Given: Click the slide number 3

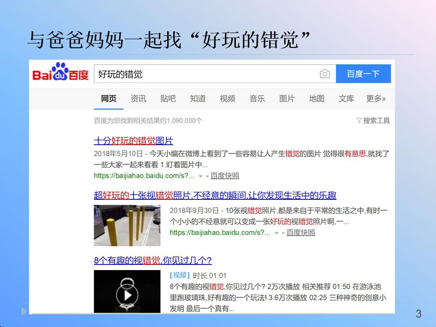Looking at the screenshot, I should pyautogui.click(x=419, y=314).
